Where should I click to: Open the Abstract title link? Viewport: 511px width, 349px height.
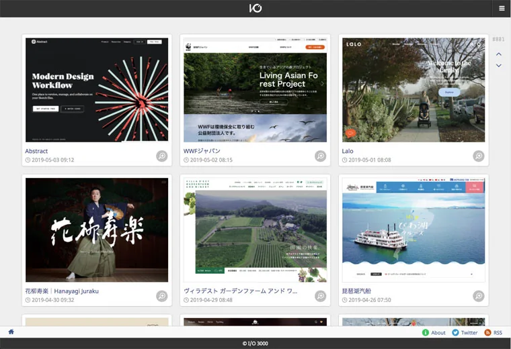pos(36,151)
